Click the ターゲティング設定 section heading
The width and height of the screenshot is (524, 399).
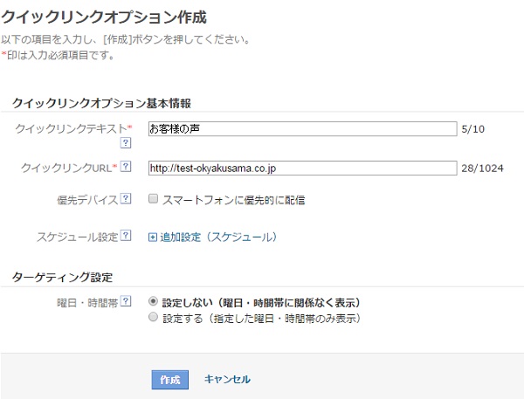63,278
